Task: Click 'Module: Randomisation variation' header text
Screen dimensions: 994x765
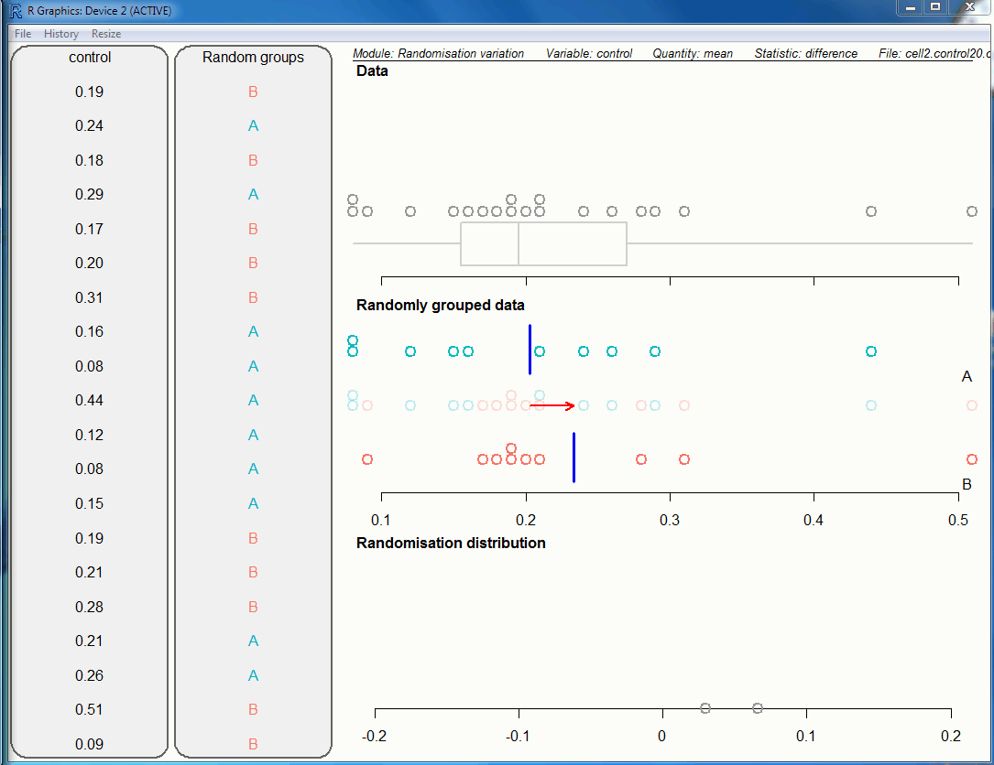Action: pyautogui.click(x=438, y=54)
